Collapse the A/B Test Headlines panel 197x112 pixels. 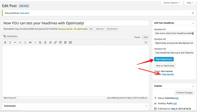point(193,23)
